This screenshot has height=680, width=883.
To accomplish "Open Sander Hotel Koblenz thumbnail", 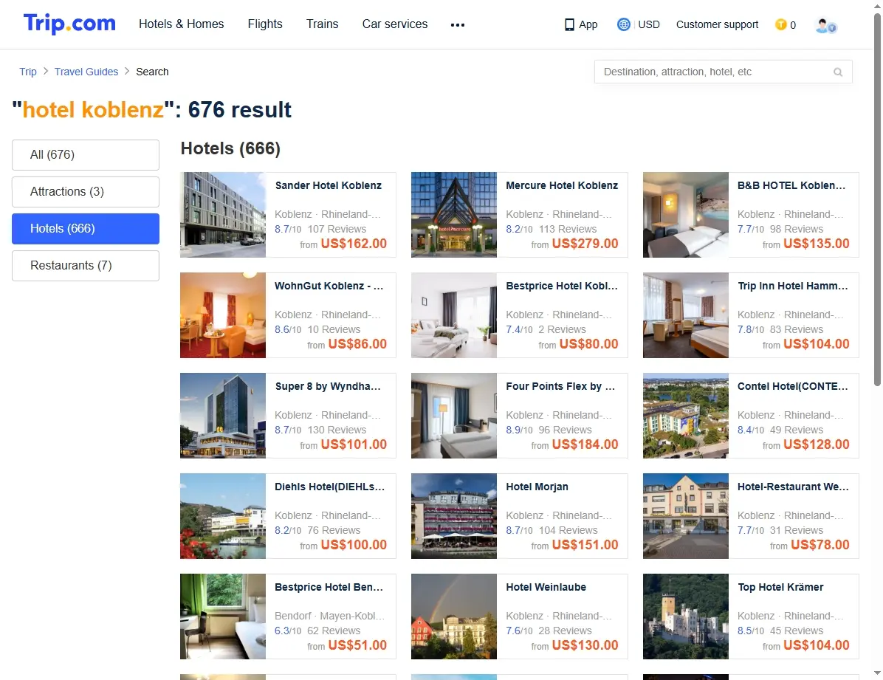I will (x=223, y=215).
